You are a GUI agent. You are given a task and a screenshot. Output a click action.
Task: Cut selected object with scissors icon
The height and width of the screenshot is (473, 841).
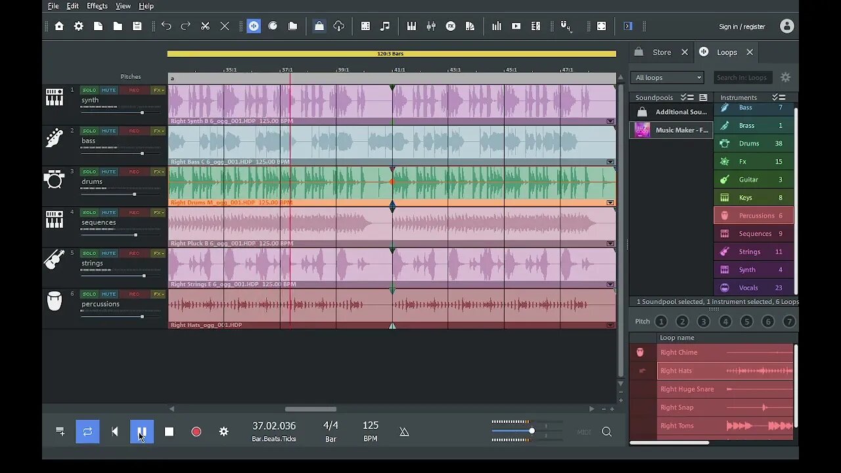pyautogui.click(x=205, y=26)
